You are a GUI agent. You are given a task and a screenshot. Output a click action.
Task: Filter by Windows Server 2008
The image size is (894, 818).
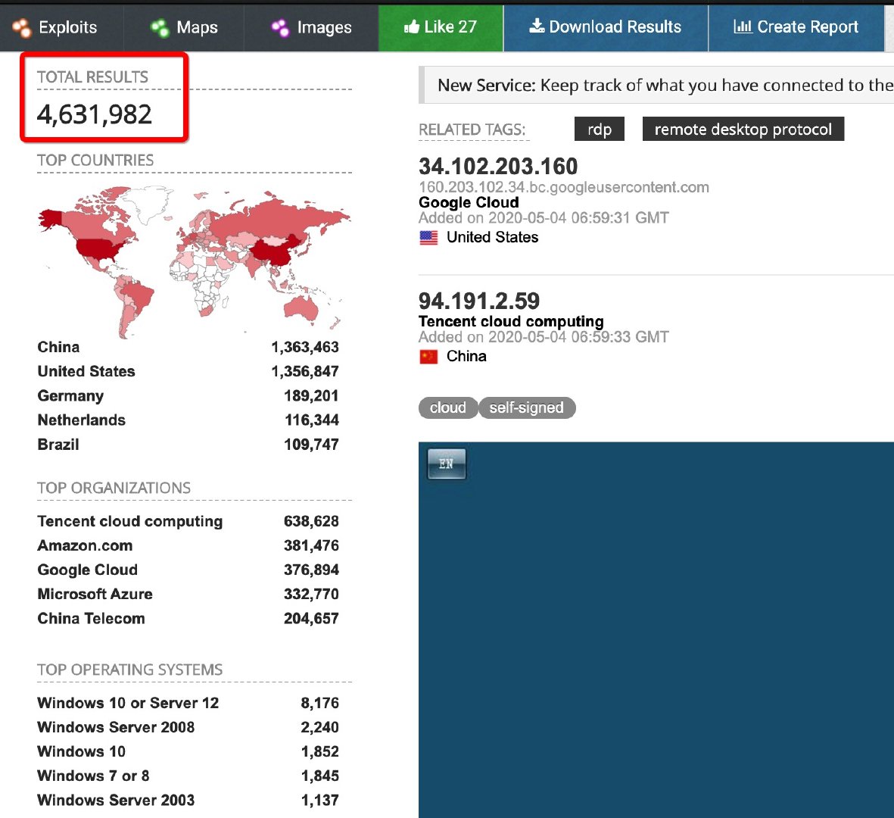116,728
